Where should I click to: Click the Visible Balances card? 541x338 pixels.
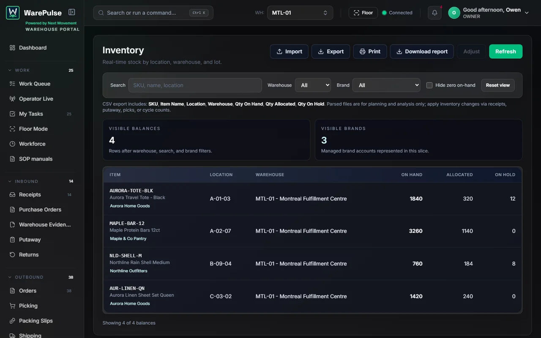(206, 140)
